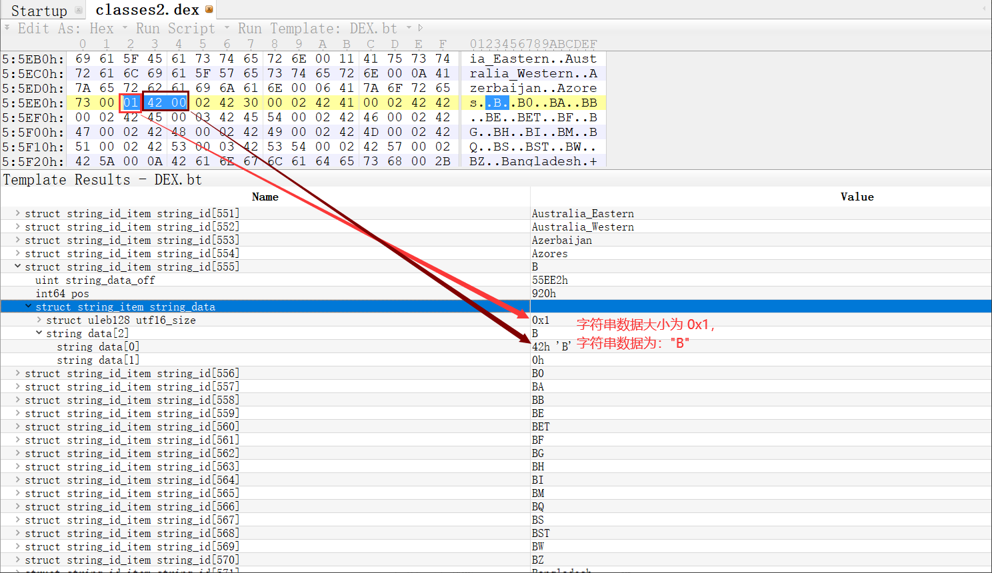Expand string_id[551] tree row
This screenshot has height=573, width=992.
point(18,213)
